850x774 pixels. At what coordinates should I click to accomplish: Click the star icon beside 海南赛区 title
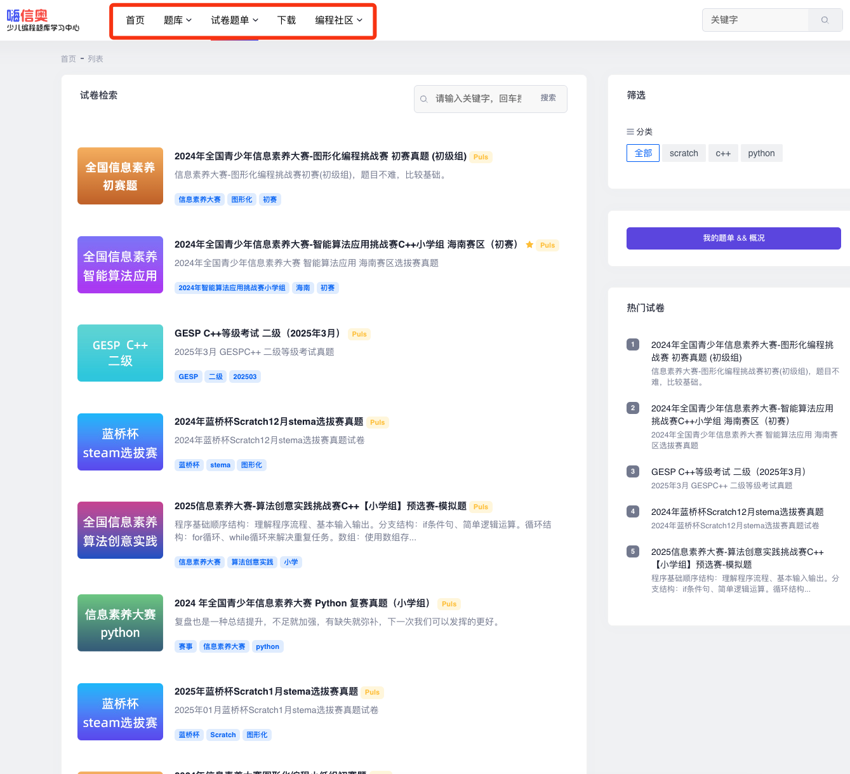coord(529,244)
